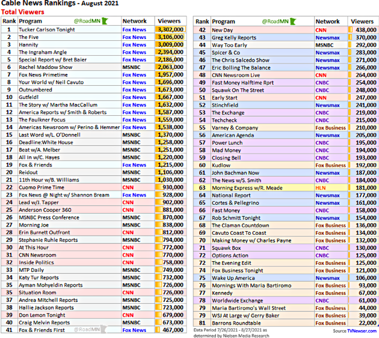Screen dimensions: 379x338
Task: Click Worldwide Exchange program name
Action: tap(238, 301)
